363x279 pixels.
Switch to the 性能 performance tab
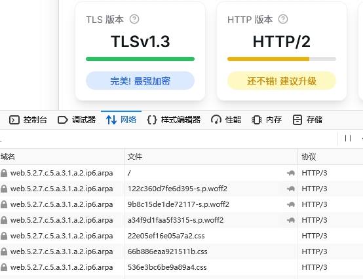226,120
